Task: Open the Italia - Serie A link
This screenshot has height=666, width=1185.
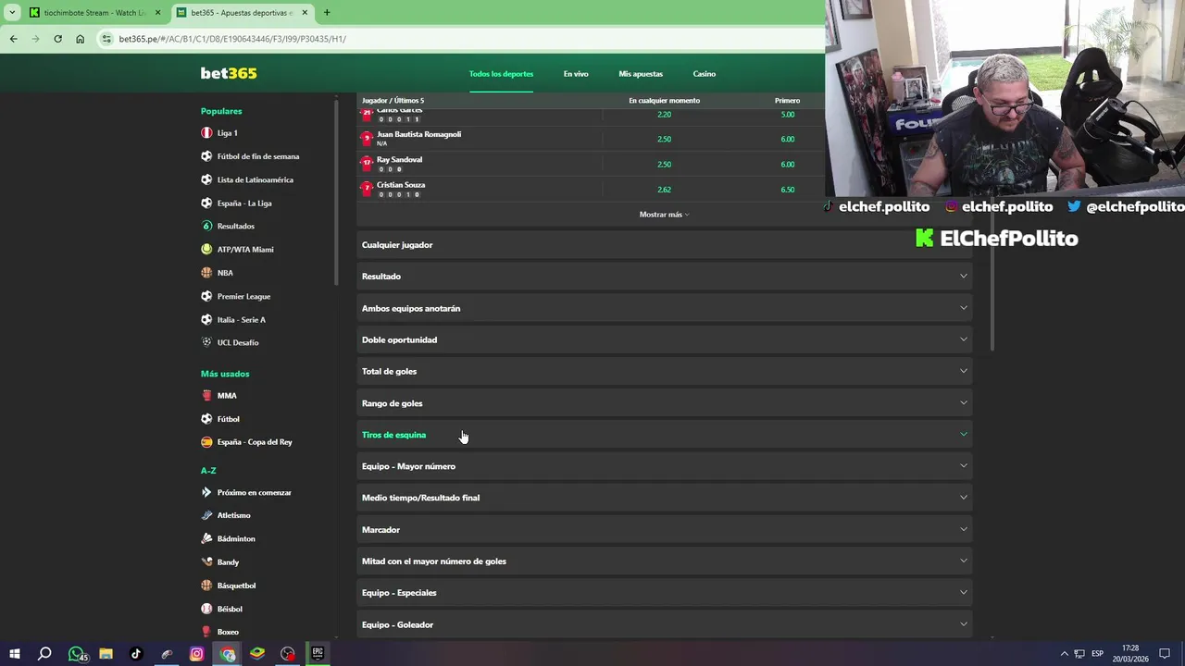Action: pyautogui.click(x=241, y=319)
